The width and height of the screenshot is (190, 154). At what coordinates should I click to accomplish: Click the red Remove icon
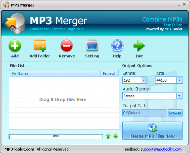pos(67,46)
